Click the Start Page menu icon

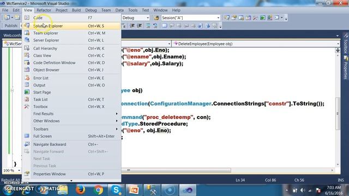27,92
